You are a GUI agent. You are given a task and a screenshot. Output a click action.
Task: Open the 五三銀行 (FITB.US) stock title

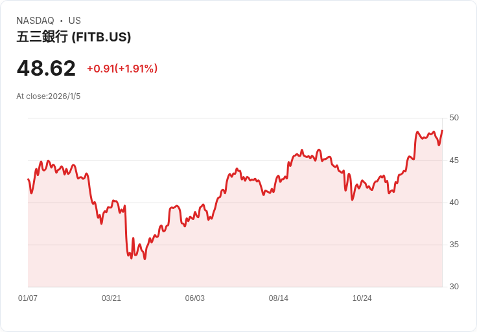(x=74, y=37)
